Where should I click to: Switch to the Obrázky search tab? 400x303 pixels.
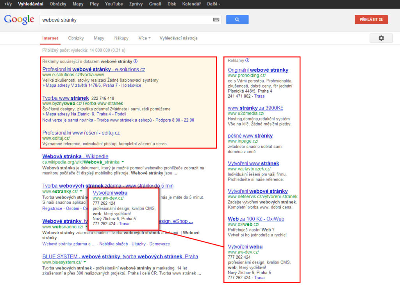76,38
